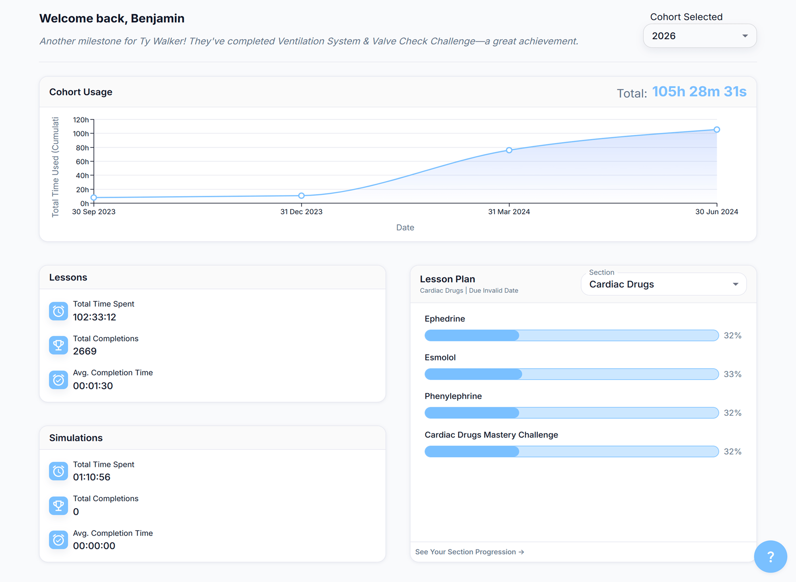Viewport: 796px width, 582px height.
Task: Select the 31 Mar 2024 chart data point
Action: click(x=509, y=150)
